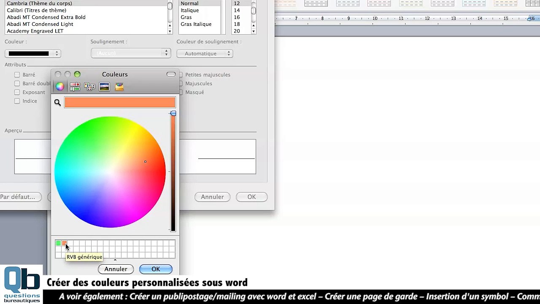Select Cambria (Thème du corps) font
540x304 pixels.
[39, 3]
